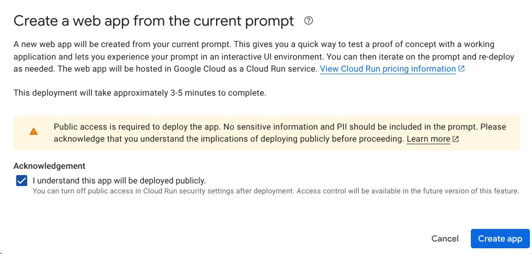The image size is (532, 254).
Task: Click the "Access control will be available" note
Action: (408, 191)
